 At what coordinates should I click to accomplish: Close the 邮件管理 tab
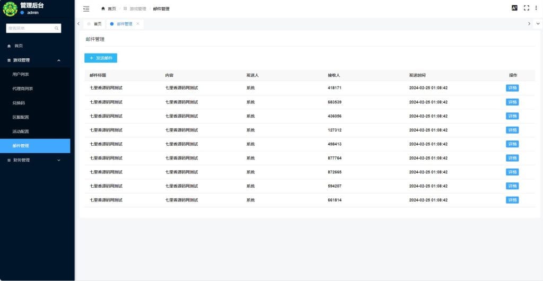tap(138, 24)
